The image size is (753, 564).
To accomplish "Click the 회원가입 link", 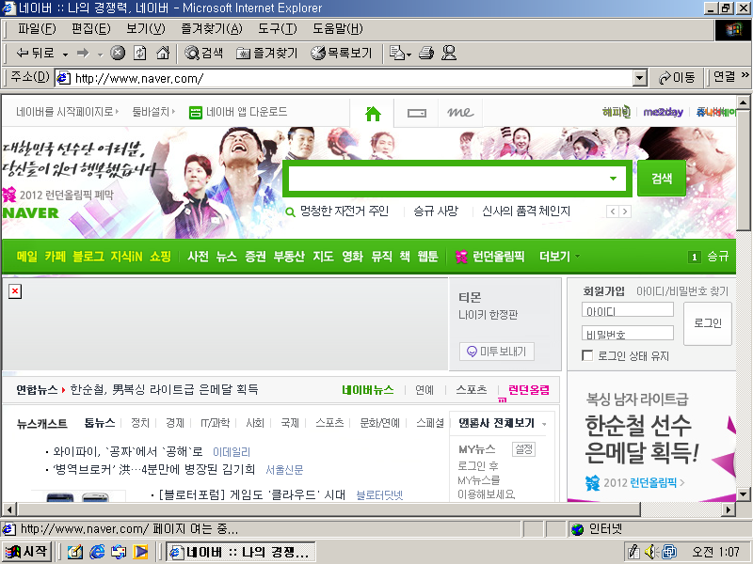I will pyautogui.click(x=603, y=291).
